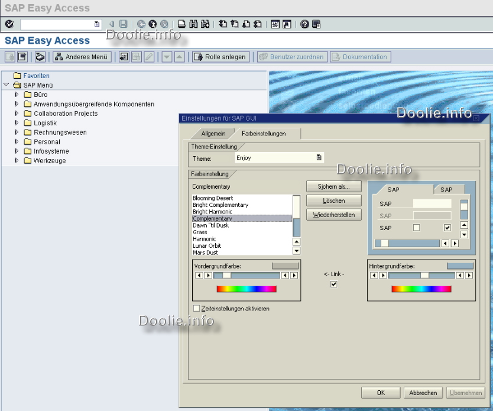Click the Cancel X circle icon

click(x=164, y=24)
